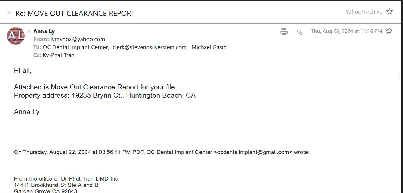Image resolution: width=403 pixels, height=193 pixels.
Task: Click the status dot next to Anna Ly
Action: pos(29,31)
